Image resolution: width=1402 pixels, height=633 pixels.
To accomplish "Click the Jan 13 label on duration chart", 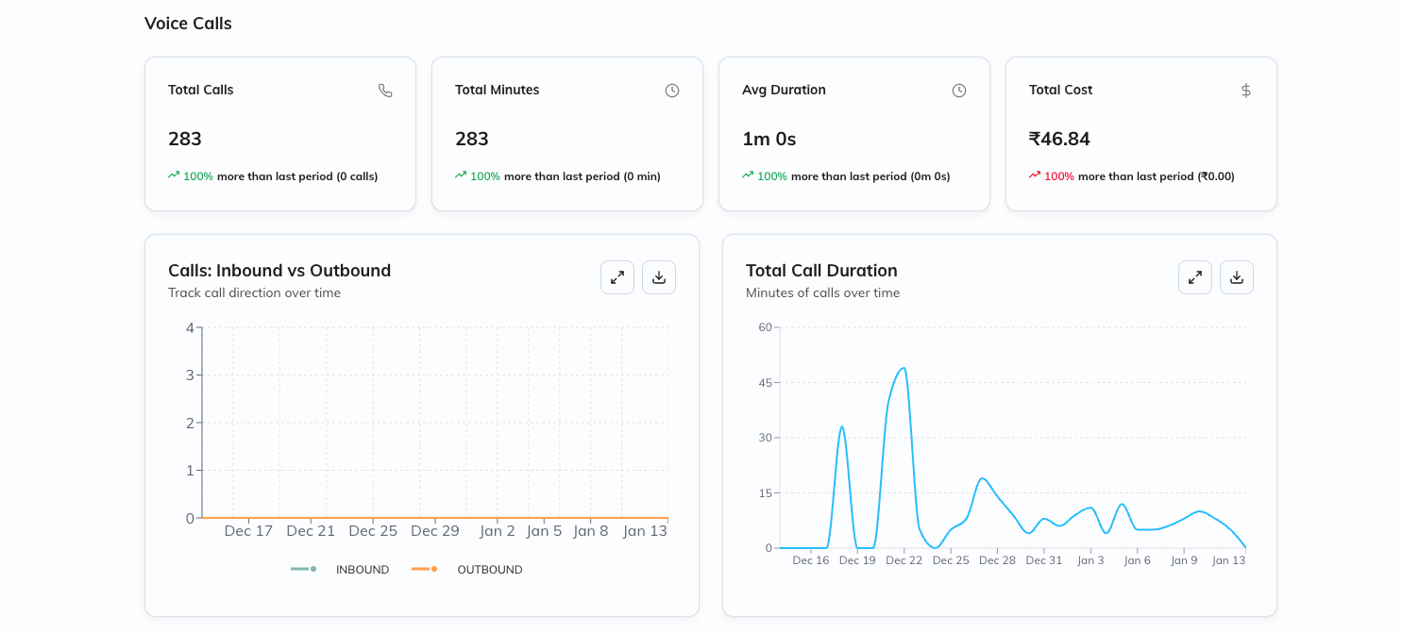I will tap(1228, 560).
